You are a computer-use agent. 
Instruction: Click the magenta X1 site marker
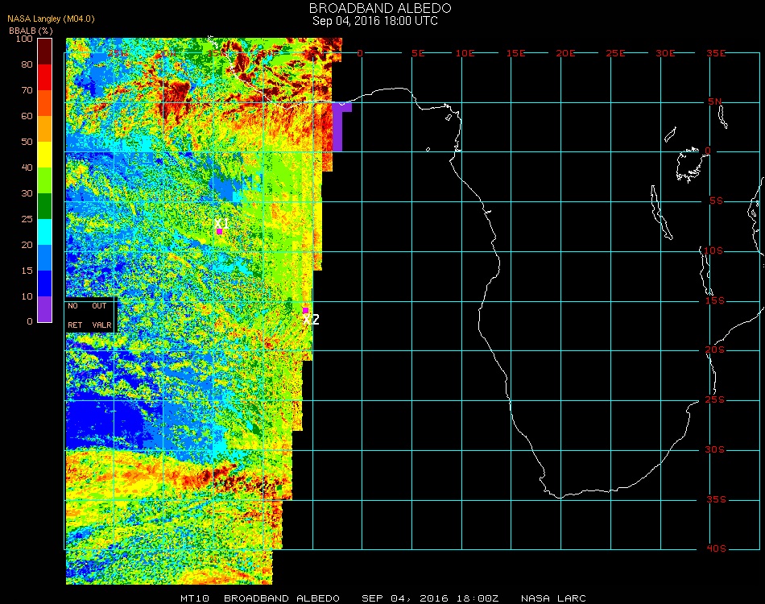[219, 231]
